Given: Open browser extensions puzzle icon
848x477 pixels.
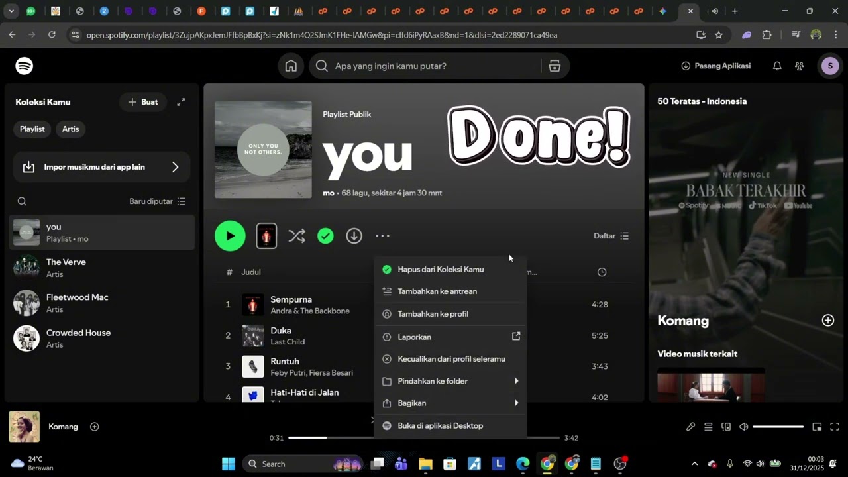Looking at the screenshot, I should (767, 35).
